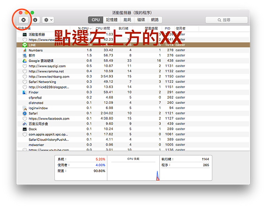Open the process info inspector button
The image size is (266, 208).
click(35, 20)
